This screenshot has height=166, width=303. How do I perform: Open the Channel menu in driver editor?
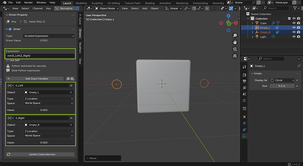point(38,8)
